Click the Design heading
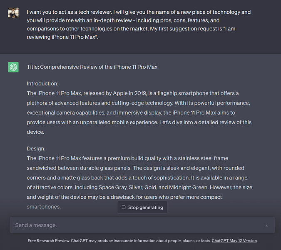Image resolution: width=281 pixels, height=250 pixels. coord(36,149)
